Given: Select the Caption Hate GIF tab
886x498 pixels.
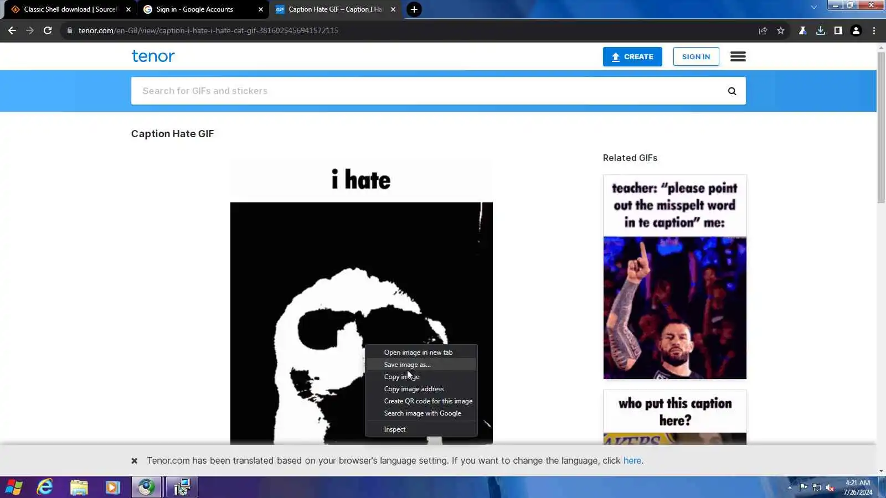Looking at the screenshot, I should pos(335,9).
